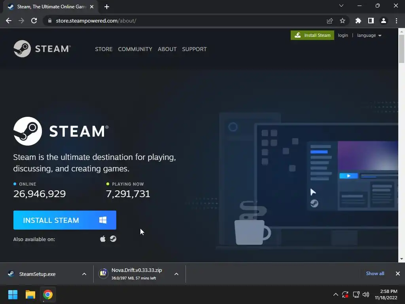Click the Chrome taskbar icon
Screen dimensions: 405x304
coord(48,294)
